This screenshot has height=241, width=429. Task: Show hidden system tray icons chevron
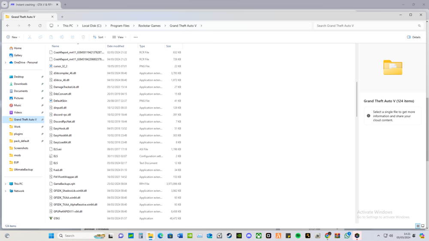pos(378,235)
